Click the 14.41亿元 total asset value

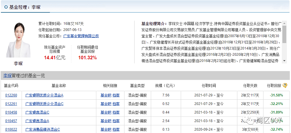pos(55,58)
